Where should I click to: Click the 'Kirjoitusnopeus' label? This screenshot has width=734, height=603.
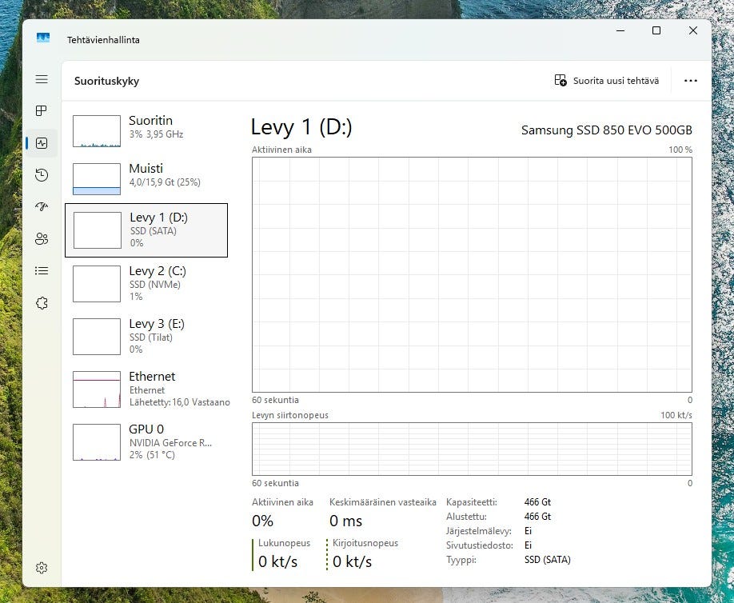pyautogui.click(x=365, y=543)
